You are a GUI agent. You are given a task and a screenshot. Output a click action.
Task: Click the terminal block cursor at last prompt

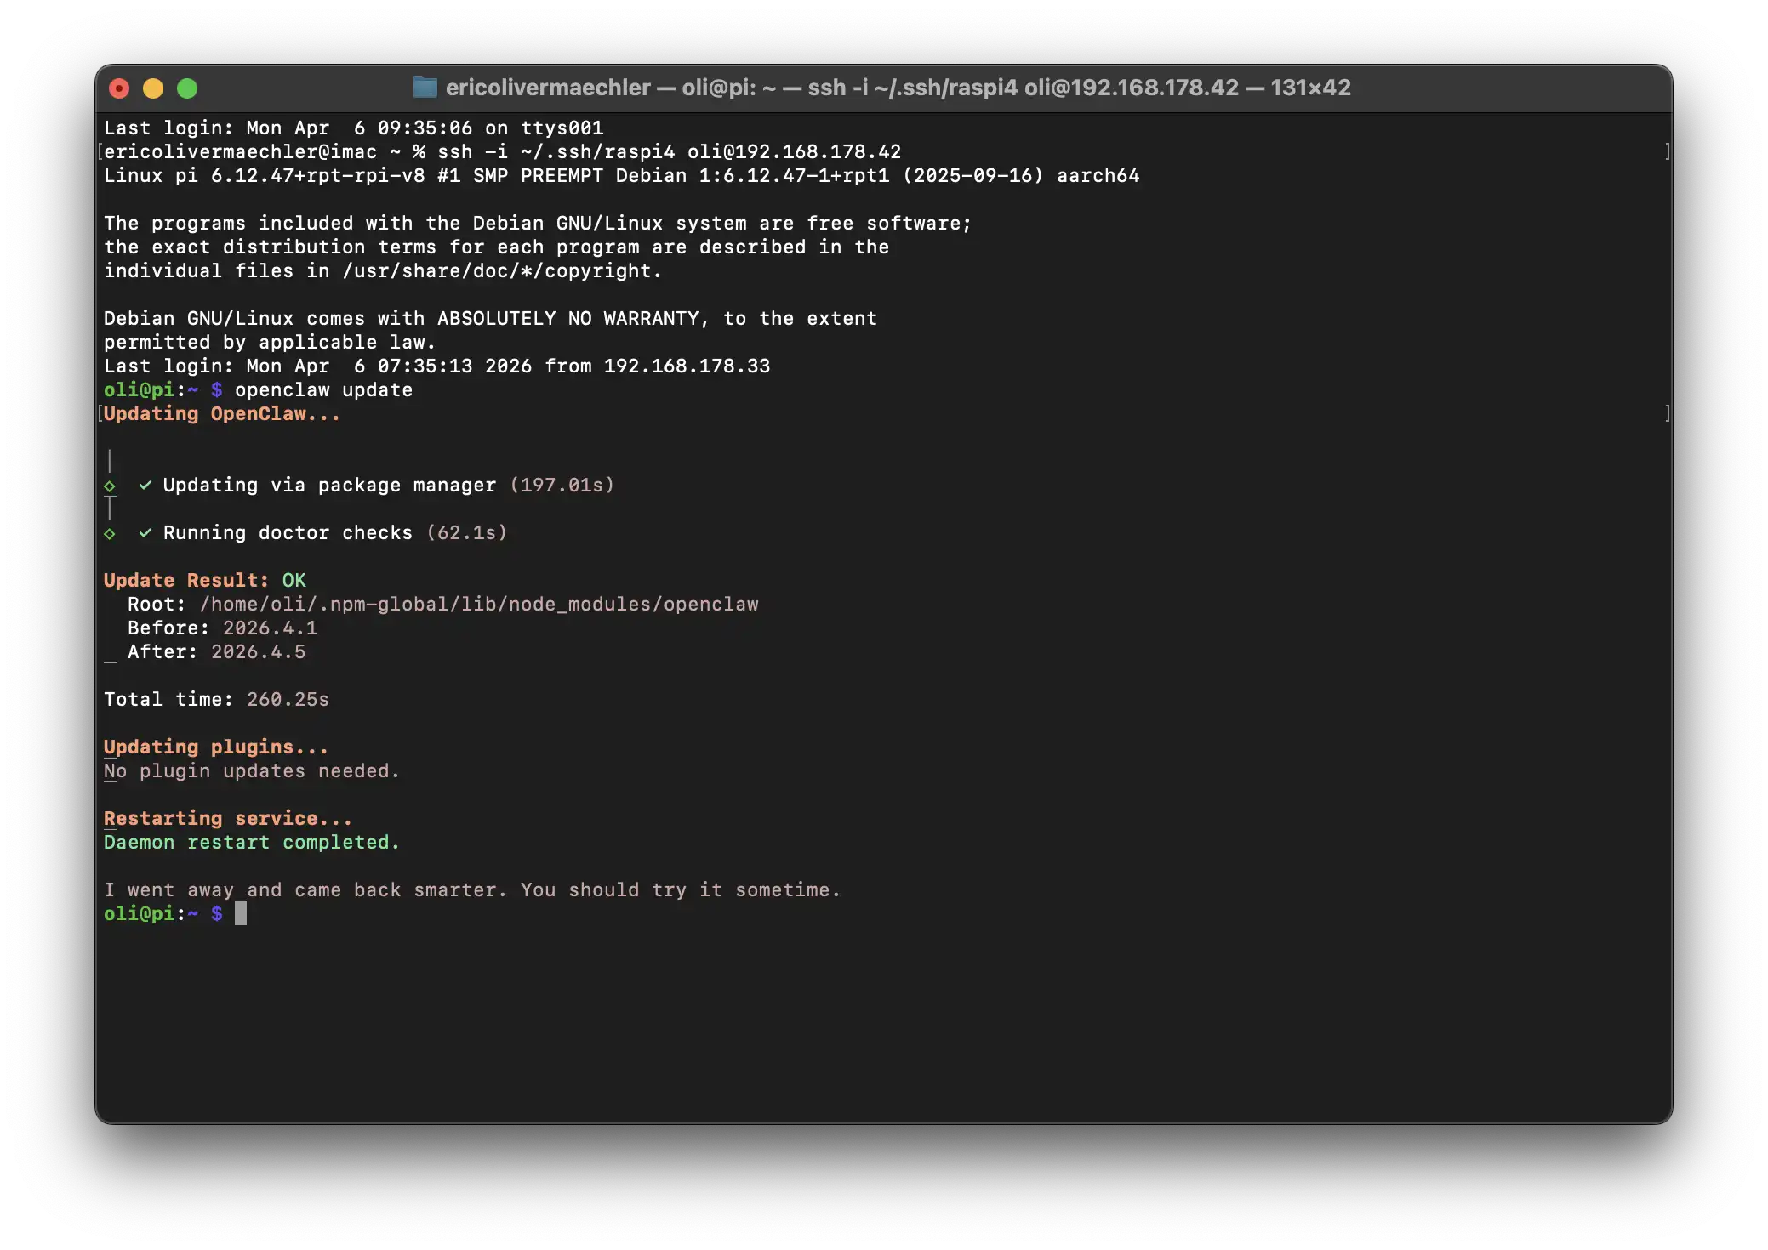[x=241, y=913]
